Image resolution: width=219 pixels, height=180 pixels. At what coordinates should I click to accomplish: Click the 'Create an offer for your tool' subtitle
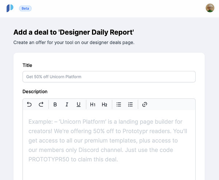point(74,42)
